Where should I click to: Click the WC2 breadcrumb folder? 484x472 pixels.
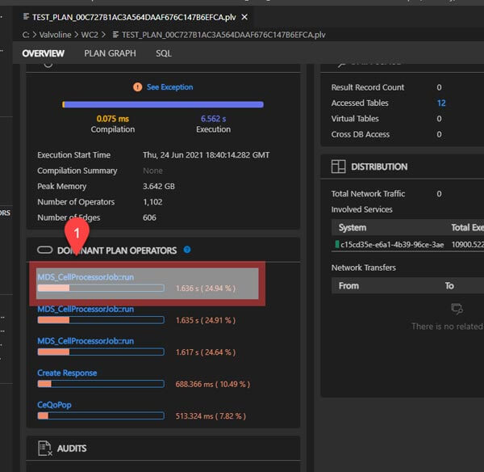[x=90, y=35]
